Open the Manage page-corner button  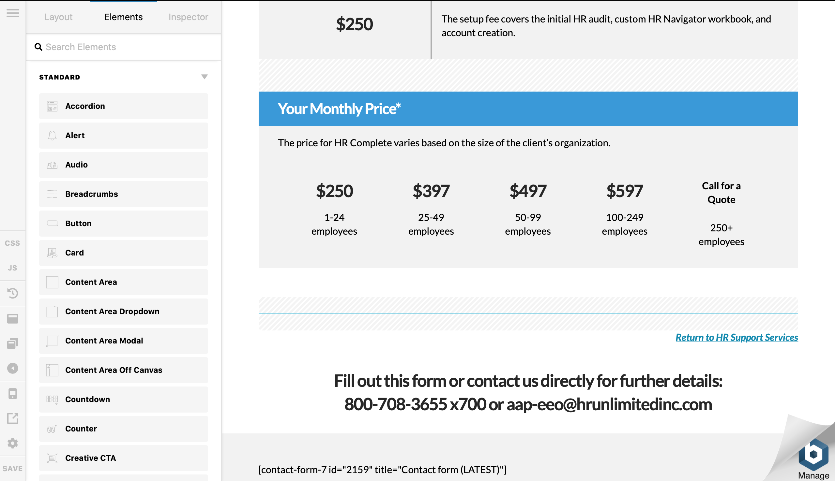tap(813, 459)
